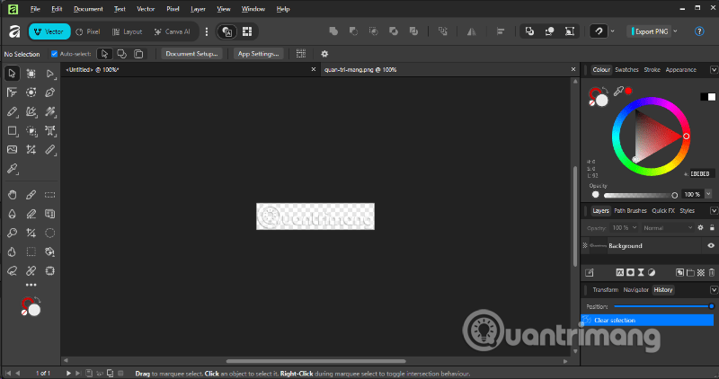Image resolution: width=719 pixels, height=379 pixels.
Task: Toggle the grid view button in toolbar
Action: point(247,31)
